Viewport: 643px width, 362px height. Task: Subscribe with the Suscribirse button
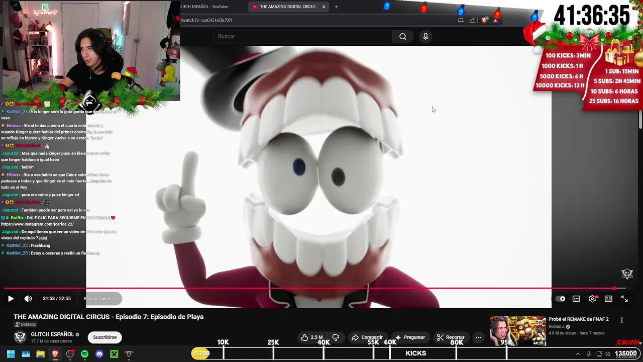[x=104, y=337]
